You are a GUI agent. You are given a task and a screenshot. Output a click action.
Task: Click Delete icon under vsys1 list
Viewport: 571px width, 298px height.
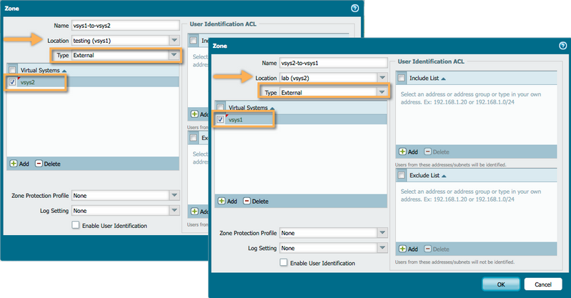[247, 202]
